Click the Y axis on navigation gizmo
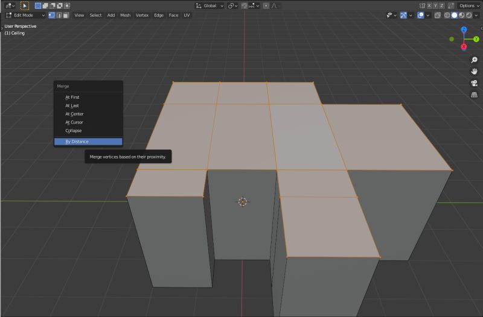483x317 pixels. [x=476, y=39]
